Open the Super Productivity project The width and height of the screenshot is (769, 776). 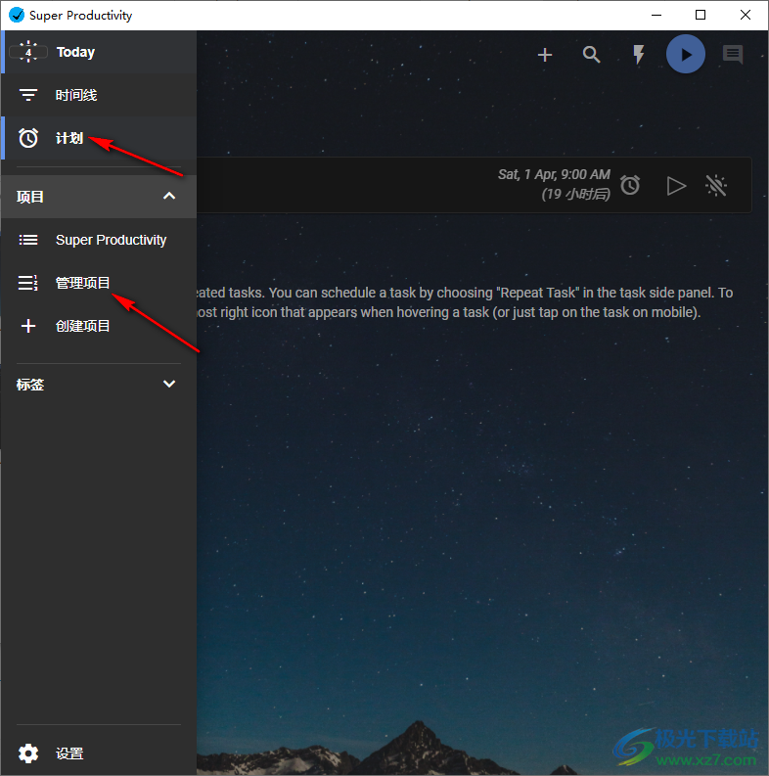click(111, 240)
